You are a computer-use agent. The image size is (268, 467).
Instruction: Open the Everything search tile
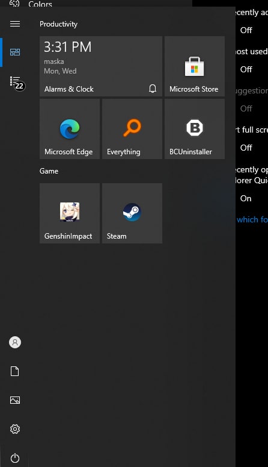coord(132,129)
